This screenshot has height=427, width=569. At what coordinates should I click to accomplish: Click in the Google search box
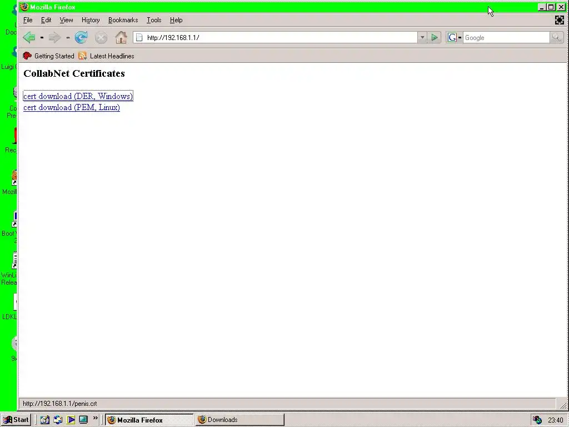(506, 37)
